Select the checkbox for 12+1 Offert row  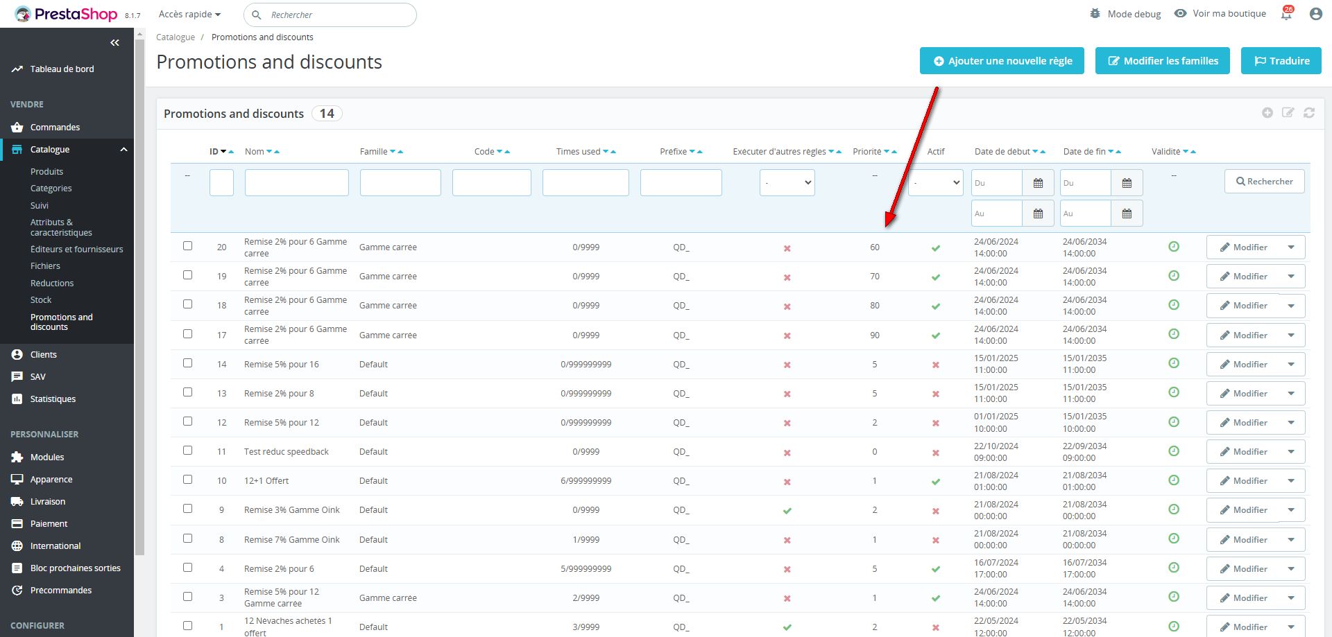187,480
